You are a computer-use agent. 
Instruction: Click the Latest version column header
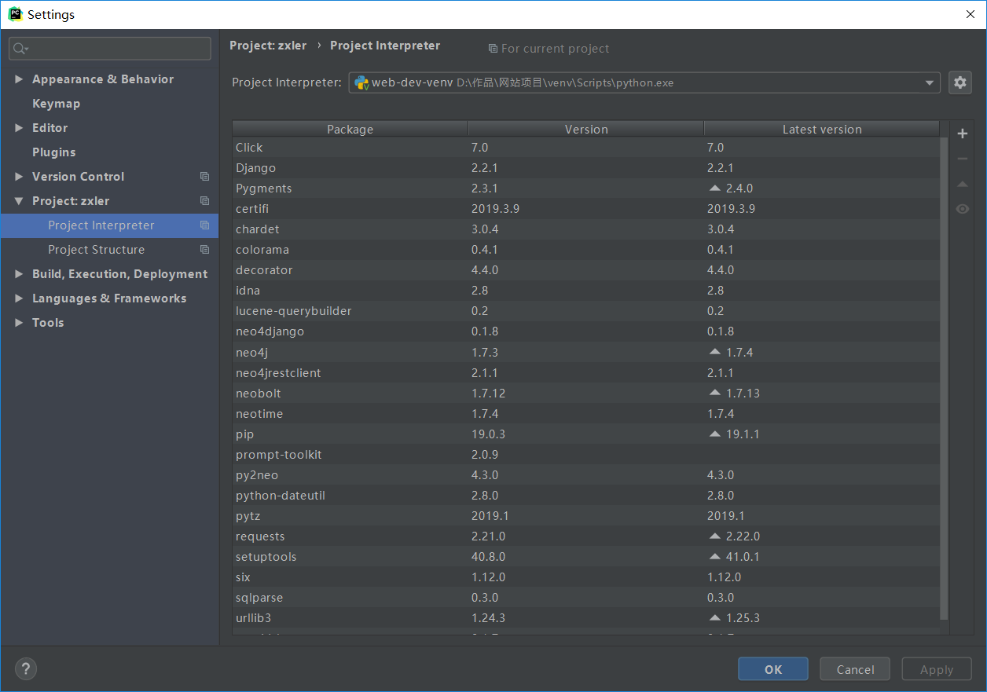(822, 129)
